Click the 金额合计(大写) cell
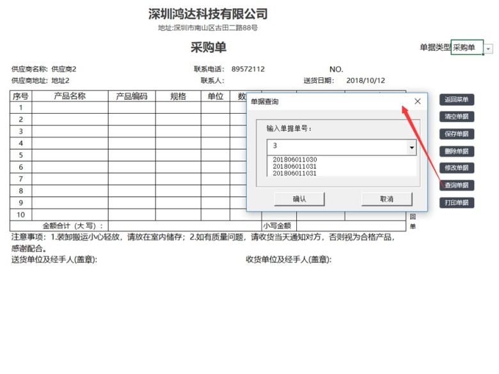This screenshot has height=374, width=499. point(59,226)
